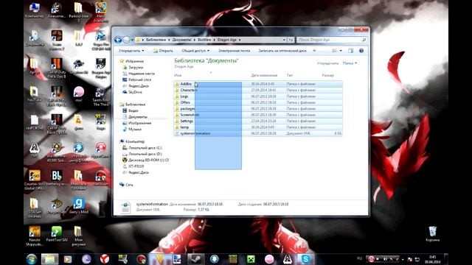Open the address bar history dropdown arrow
This screenshot has width=472, height=265.
tap(284, 40)
